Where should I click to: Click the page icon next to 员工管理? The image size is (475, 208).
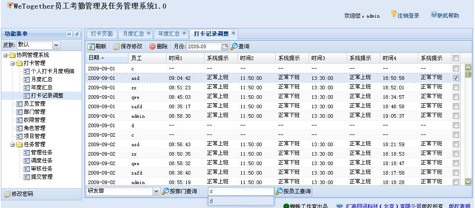coord(19,104)
